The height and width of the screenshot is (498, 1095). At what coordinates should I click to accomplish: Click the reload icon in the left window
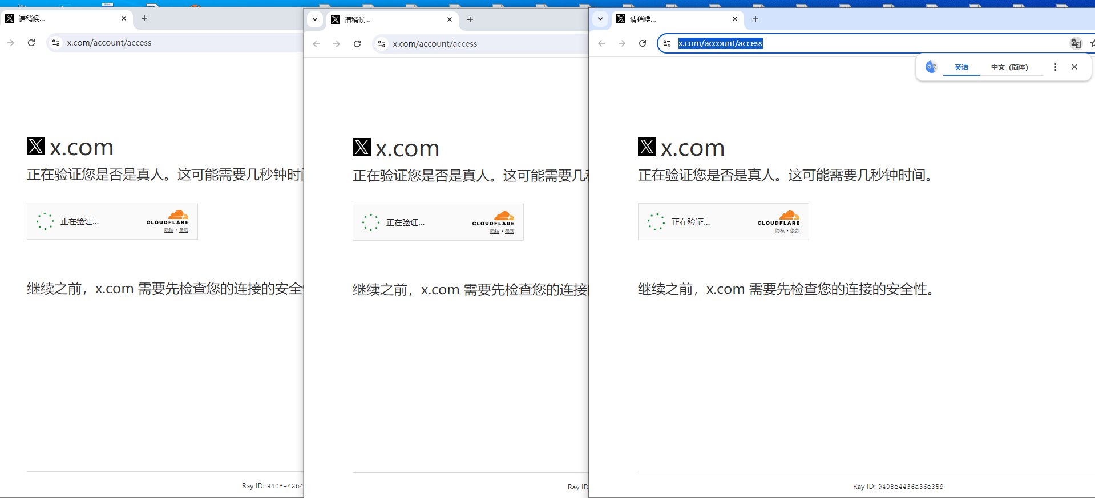click(31, 43)
